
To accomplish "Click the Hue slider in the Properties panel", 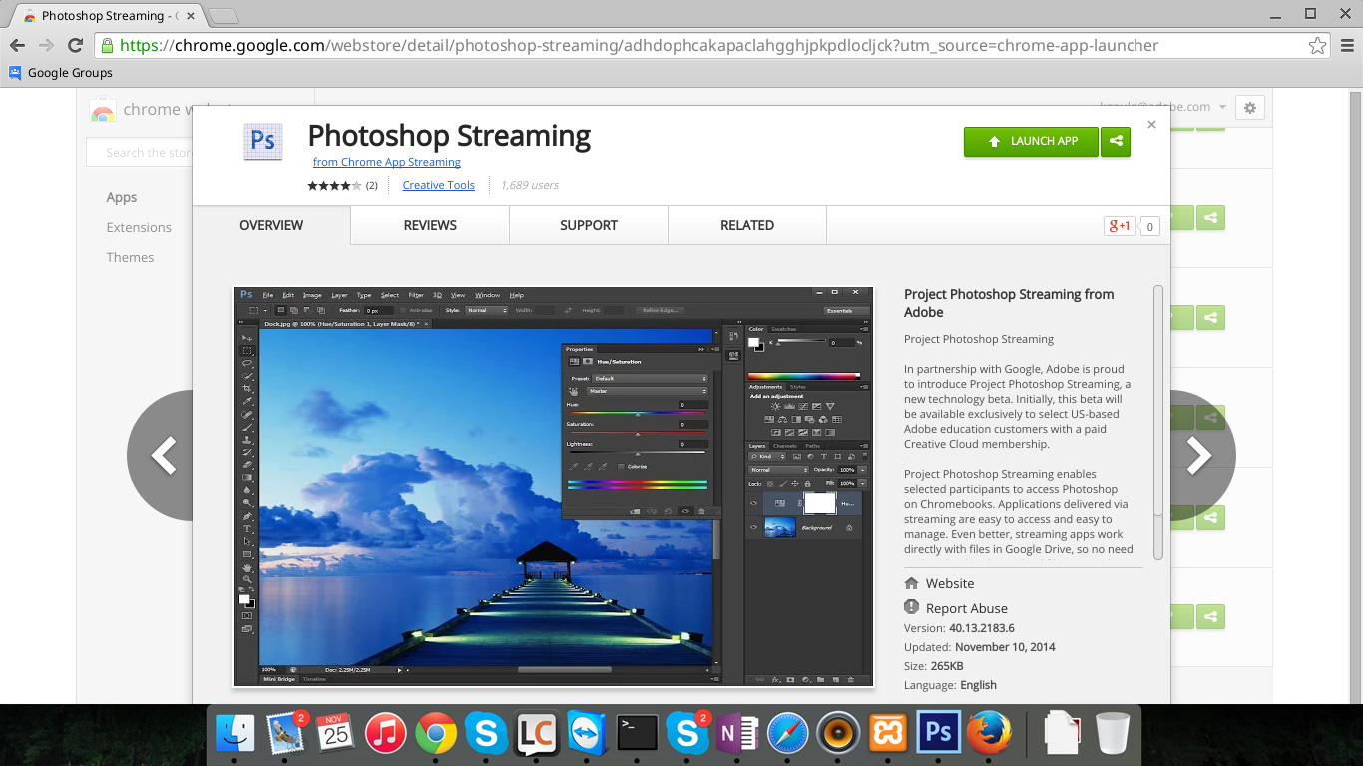I will pyautogui.click(x=638, y=413).
